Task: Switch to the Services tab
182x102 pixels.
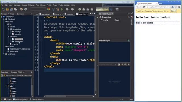Action: 20,14
